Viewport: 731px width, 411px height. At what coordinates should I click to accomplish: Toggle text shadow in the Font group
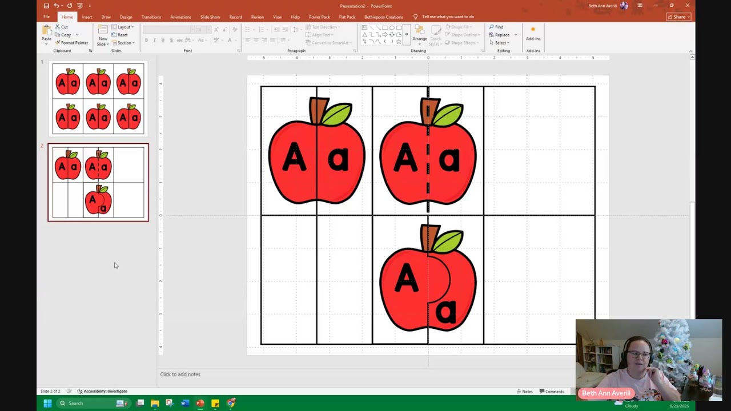171,40
